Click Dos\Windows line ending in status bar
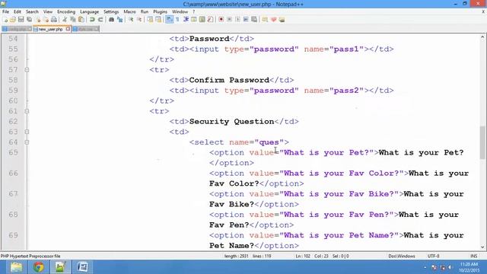487x274 pixels. [x=402, y=256]
